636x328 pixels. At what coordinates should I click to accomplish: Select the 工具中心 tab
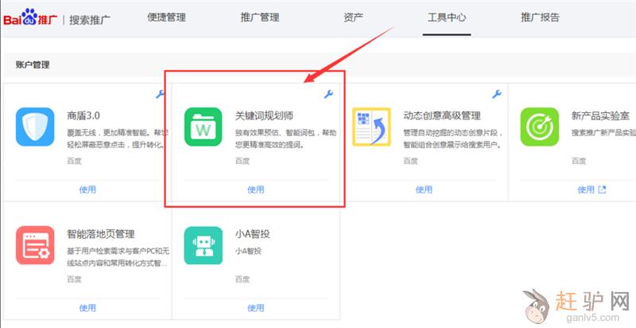click(x=447, y=17)
